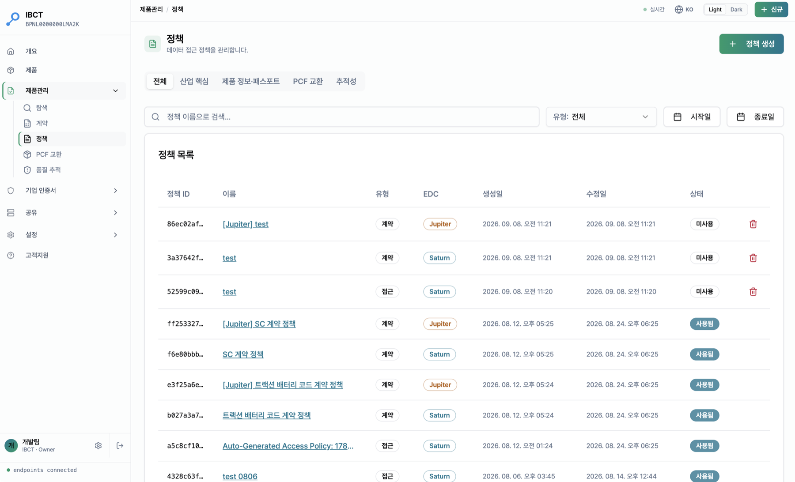795x482 pixels.
Task: Click Jupiter EDC badge in e3f25a6e row
Action: pyautogui.click(x=440, y=385)
